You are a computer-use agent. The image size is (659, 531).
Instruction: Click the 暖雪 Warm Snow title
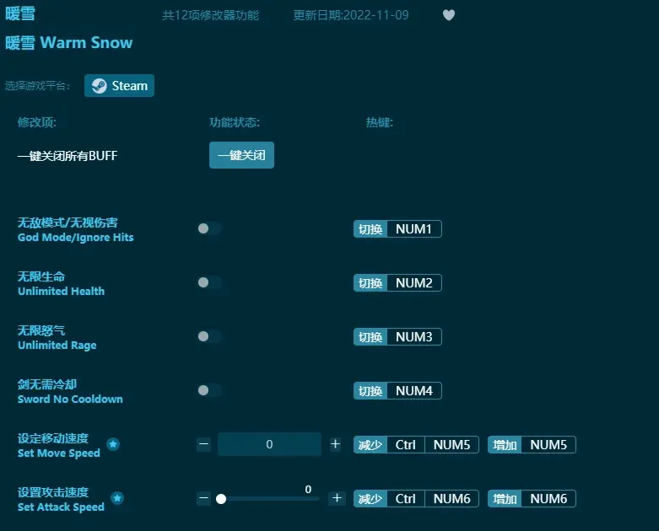click(69, 43)
